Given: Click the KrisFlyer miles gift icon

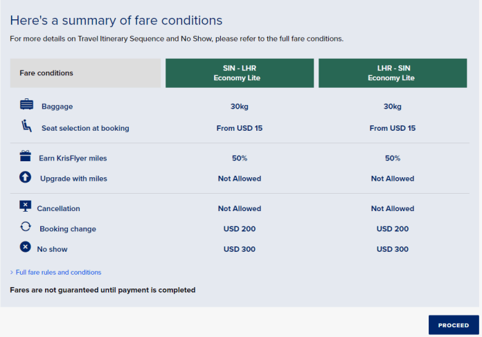Looking at the screenshot, I should (x=26, y=157).
